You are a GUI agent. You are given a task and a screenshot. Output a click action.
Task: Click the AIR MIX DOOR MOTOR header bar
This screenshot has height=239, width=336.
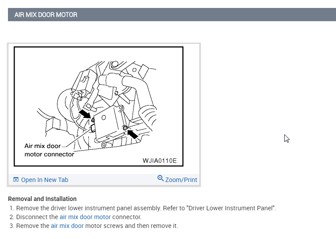(172, 15)
